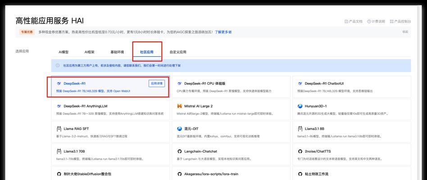This screenshot has height=180, width=427.
Task: Click the whale logo of DeepSeek-R1 AnythingLLM
Action: [x=59, y=106]
